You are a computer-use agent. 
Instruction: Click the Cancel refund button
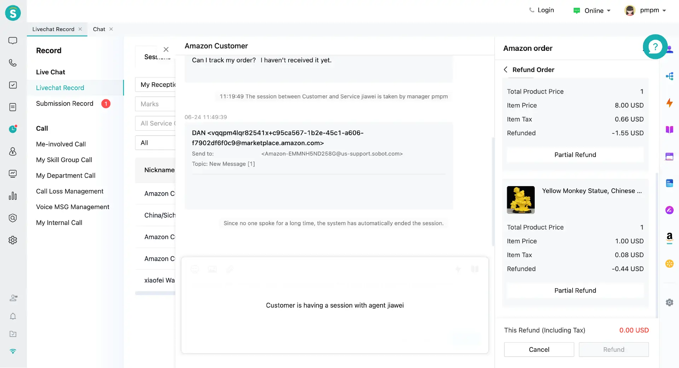tap(539, 349)
